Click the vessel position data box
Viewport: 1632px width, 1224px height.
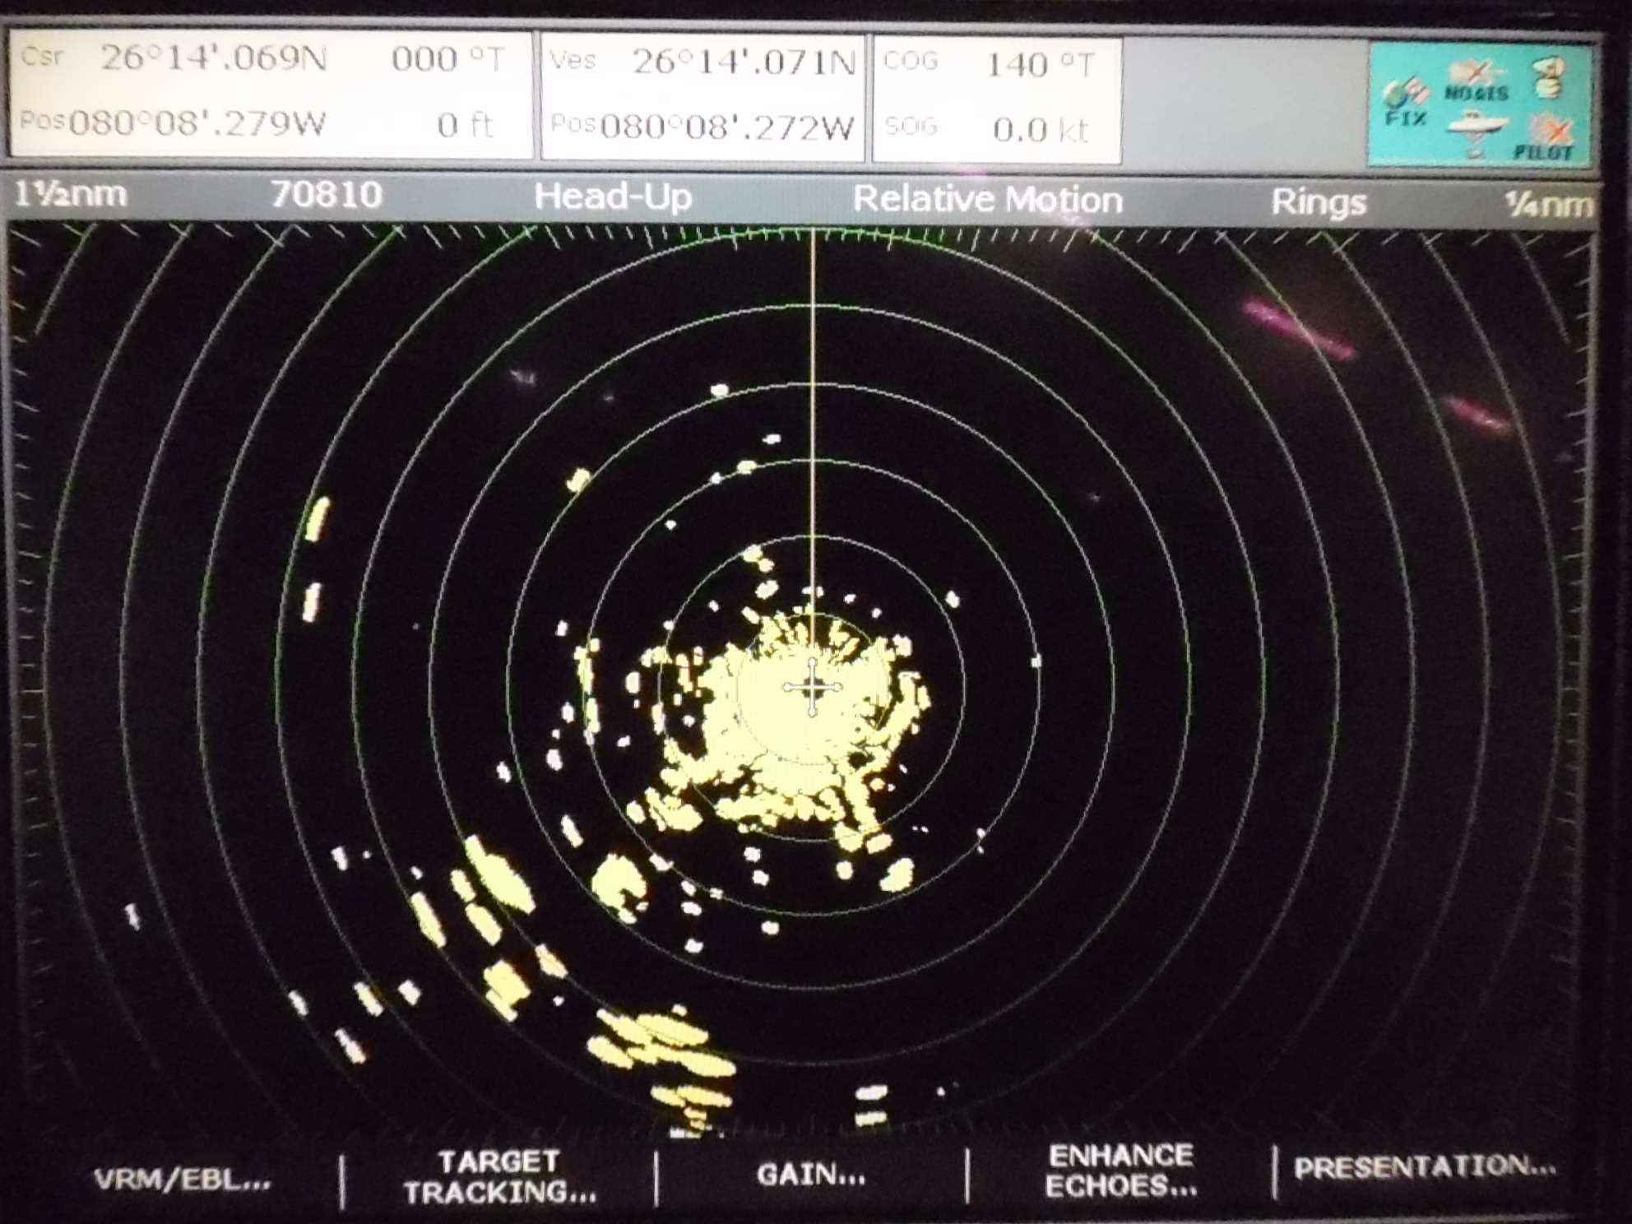pos(702,96)
